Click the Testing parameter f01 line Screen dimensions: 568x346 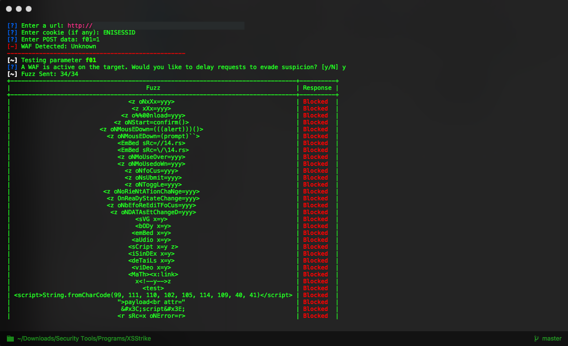(51, 60)
